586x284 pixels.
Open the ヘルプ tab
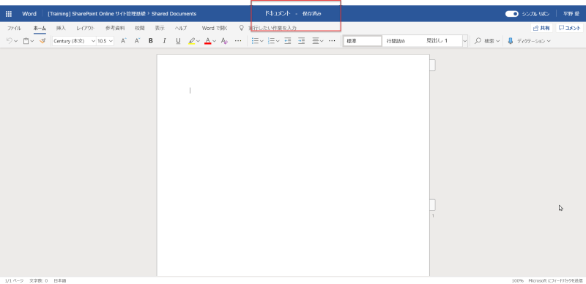pyautogui.click(x=181, y=28)
